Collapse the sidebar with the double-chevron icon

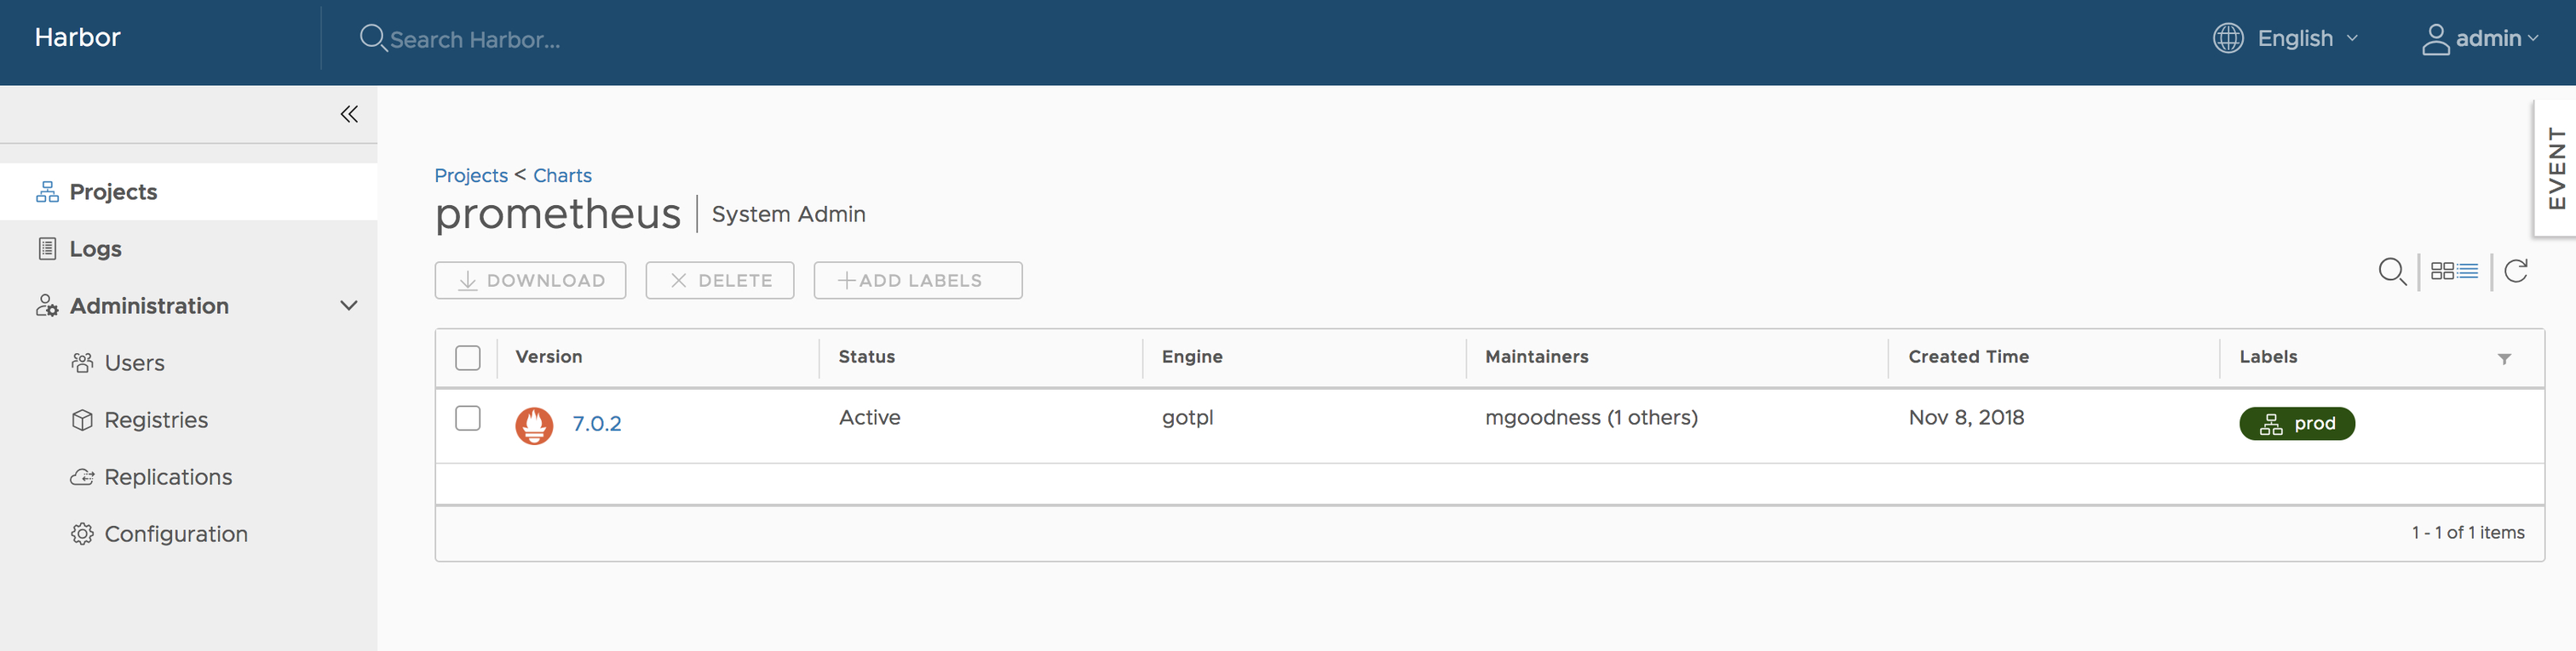point(349,114)
